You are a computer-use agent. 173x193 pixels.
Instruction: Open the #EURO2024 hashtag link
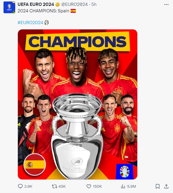point(30,23)
